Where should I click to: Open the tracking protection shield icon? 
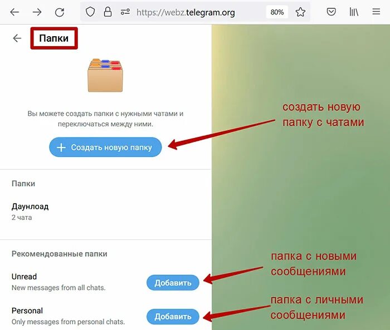point(90,12)
